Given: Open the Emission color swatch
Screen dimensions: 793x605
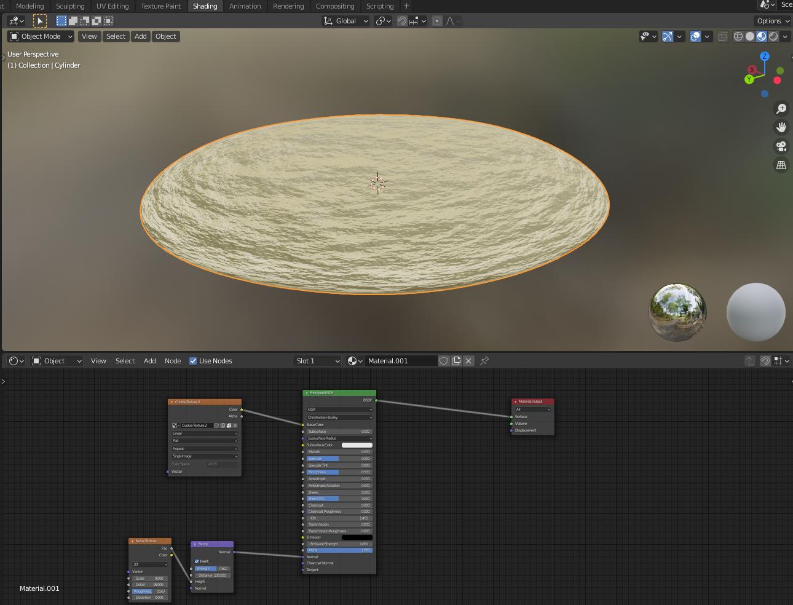Looking at the screenshot, I should 357,537.
